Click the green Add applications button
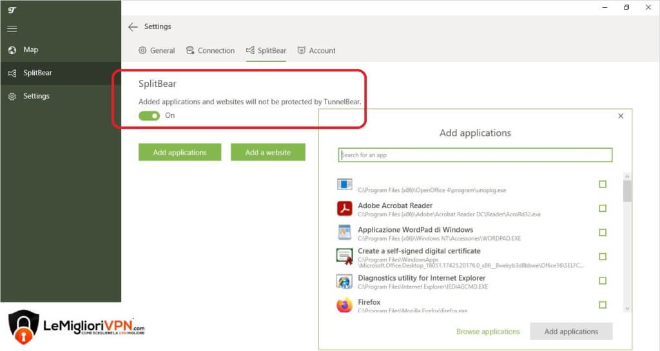Screen dimensions: 660x351 [x=180, y=152]
